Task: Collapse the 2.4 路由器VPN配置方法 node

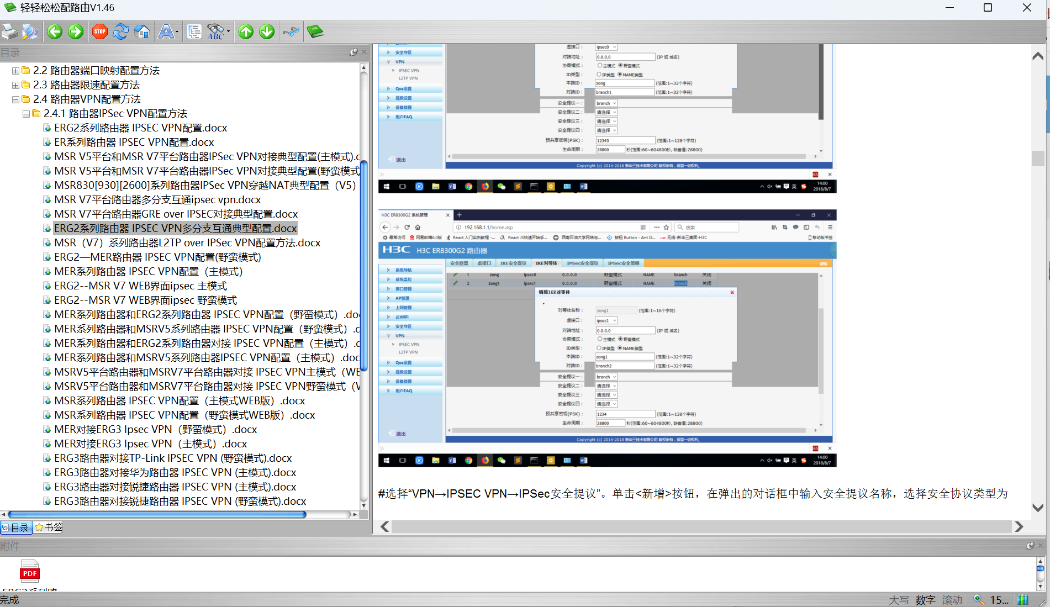Action: click(x=15, y=99)
